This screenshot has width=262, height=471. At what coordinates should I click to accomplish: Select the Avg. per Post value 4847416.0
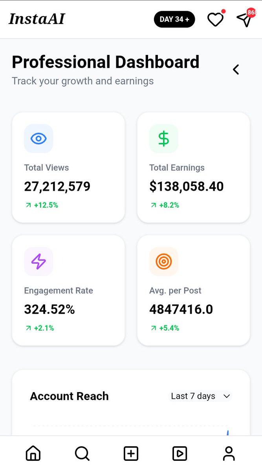point(181,310)
